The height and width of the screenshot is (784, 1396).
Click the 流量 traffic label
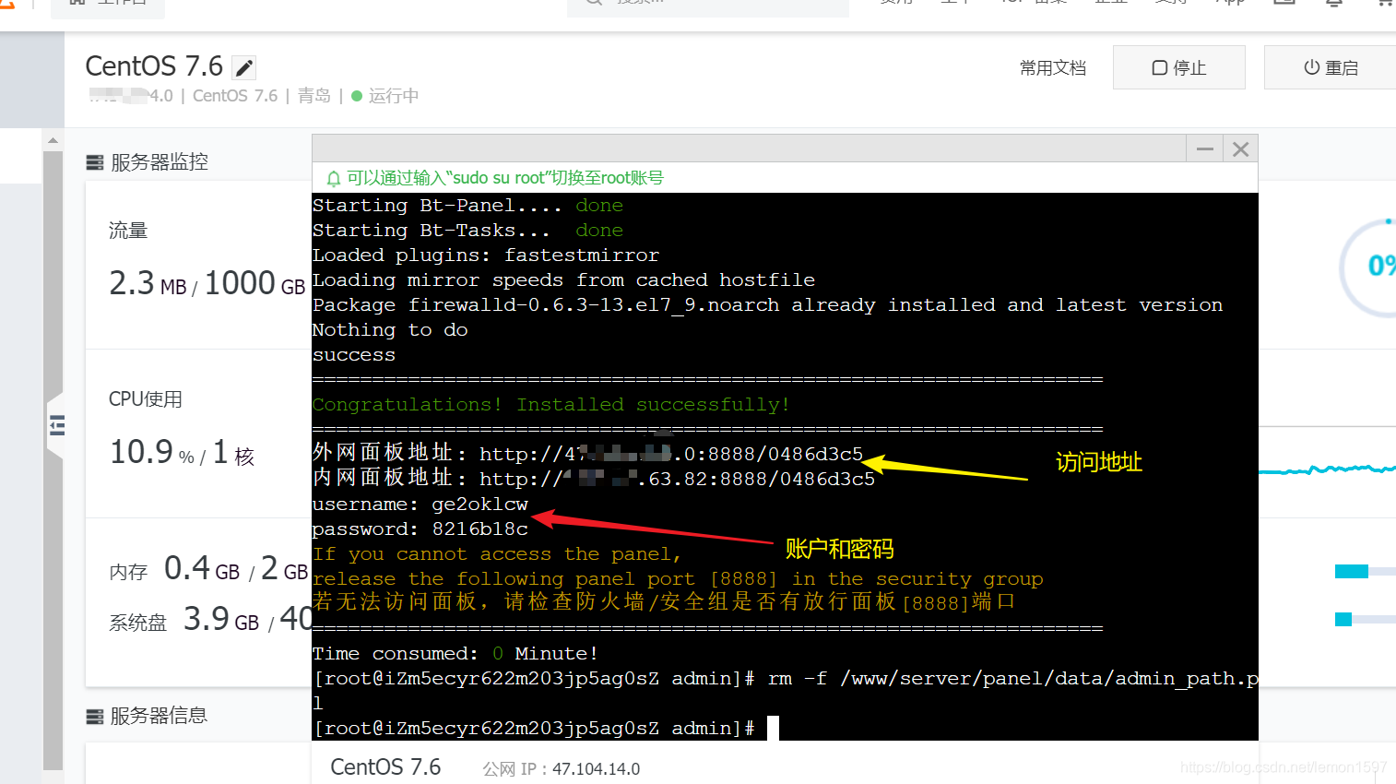point(128,231)
